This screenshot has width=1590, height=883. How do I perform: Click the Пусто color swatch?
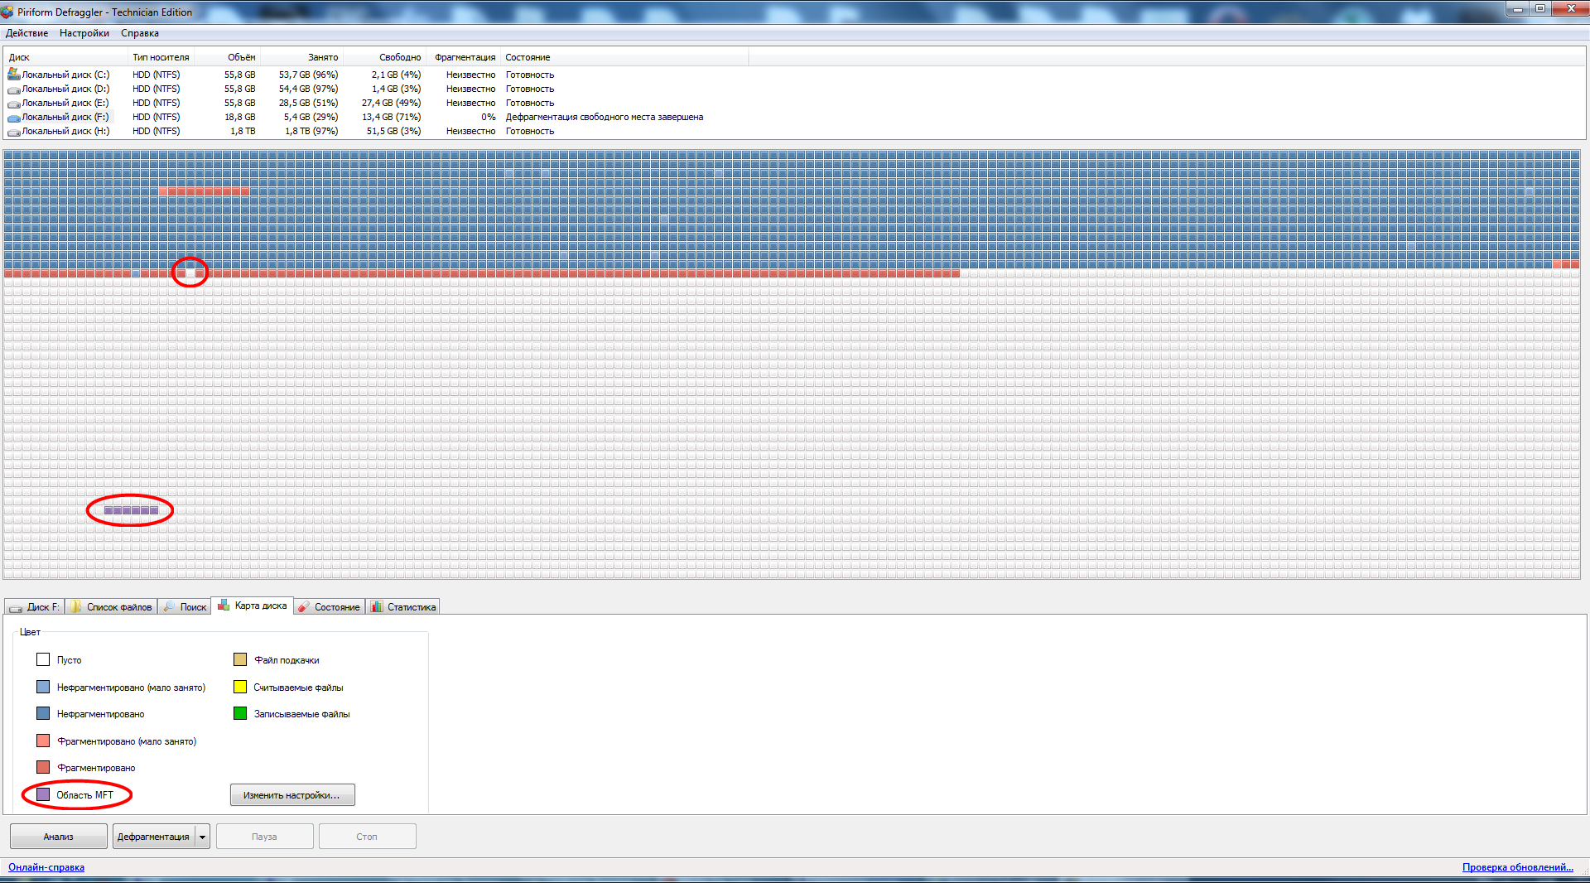(43, 660)
